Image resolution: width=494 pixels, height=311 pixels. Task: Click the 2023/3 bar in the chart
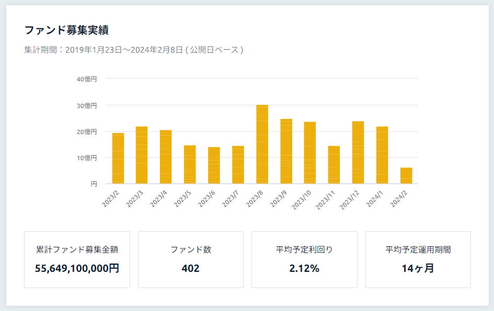tap(142, 155)
